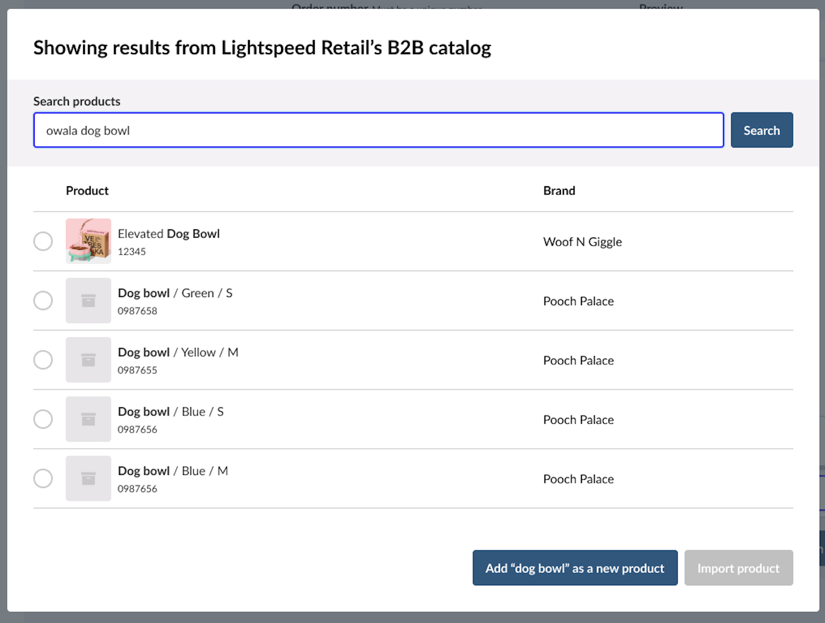Click the SKU 0987655 text

tap(137, 370)
